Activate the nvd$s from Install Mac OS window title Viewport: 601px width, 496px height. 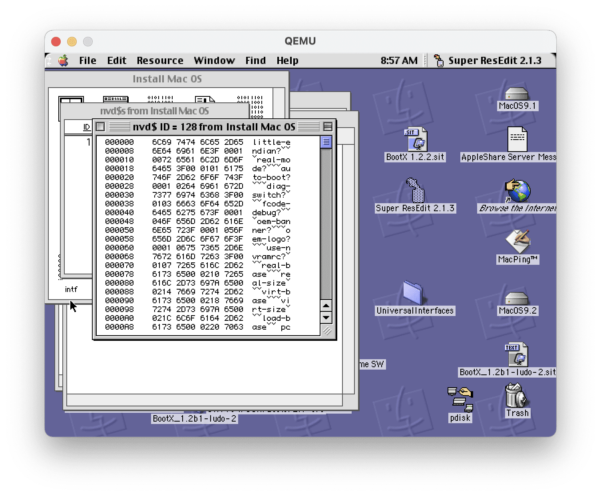click(x=154, y=111)
